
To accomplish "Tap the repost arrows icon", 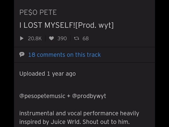I will tap(77, 38).
